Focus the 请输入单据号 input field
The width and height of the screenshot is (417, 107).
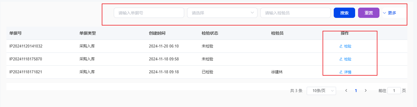pos(149,13)
